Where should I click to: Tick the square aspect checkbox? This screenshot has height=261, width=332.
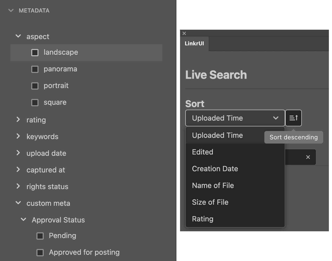tap(35, 102)
